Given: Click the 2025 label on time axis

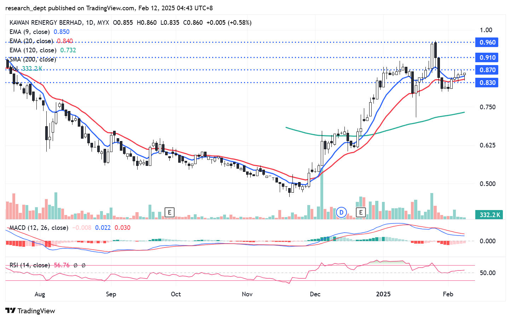Looking at the screenshot, I should 383,294.
